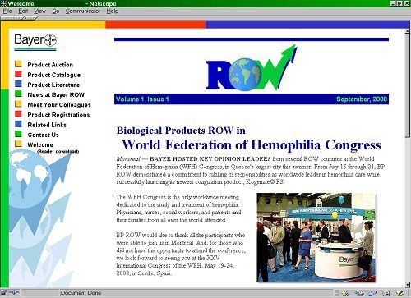Image resolution: width=411 pixels, height=298 pixels.
Task: Click the Reader download link
Action: [x=58, y=151]
